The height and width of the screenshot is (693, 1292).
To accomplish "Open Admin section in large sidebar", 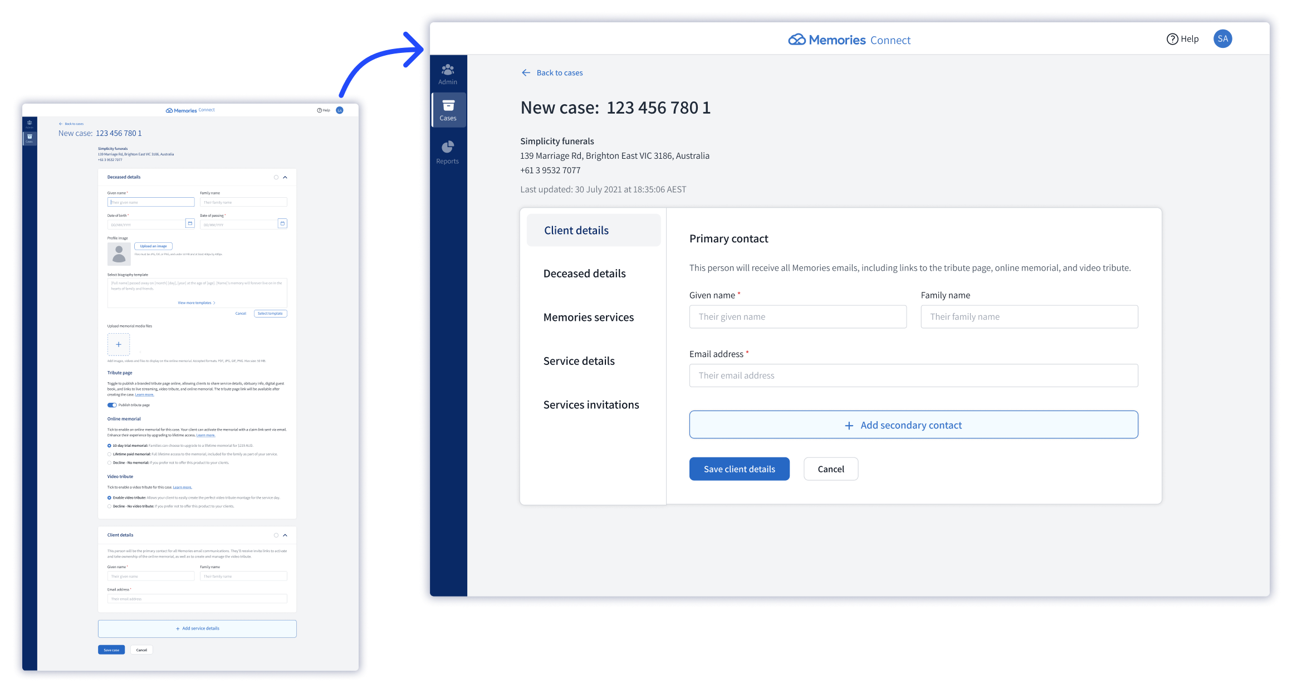I will click(x=448, y=74).
